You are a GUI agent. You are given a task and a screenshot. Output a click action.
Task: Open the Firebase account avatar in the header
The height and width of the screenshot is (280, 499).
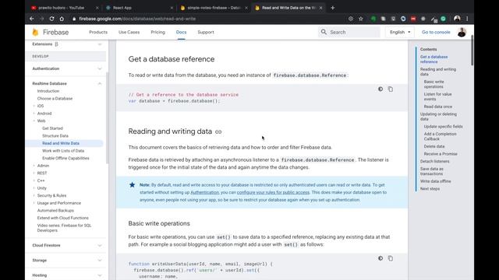coord(462,32)
